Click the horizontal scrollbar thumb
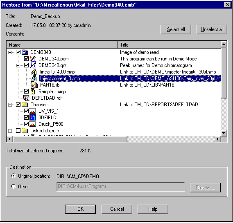The image size is (233, 223). [70, 139]
